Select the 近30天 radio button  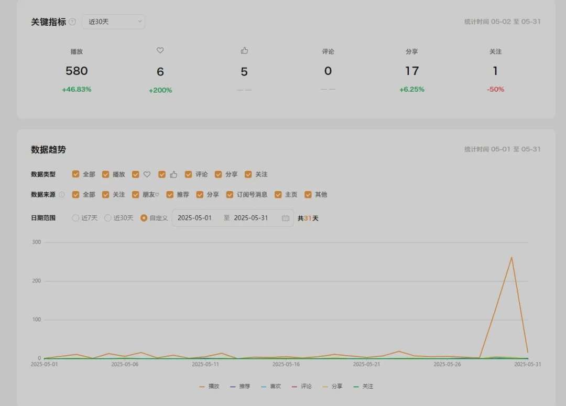tap(108, 218)
